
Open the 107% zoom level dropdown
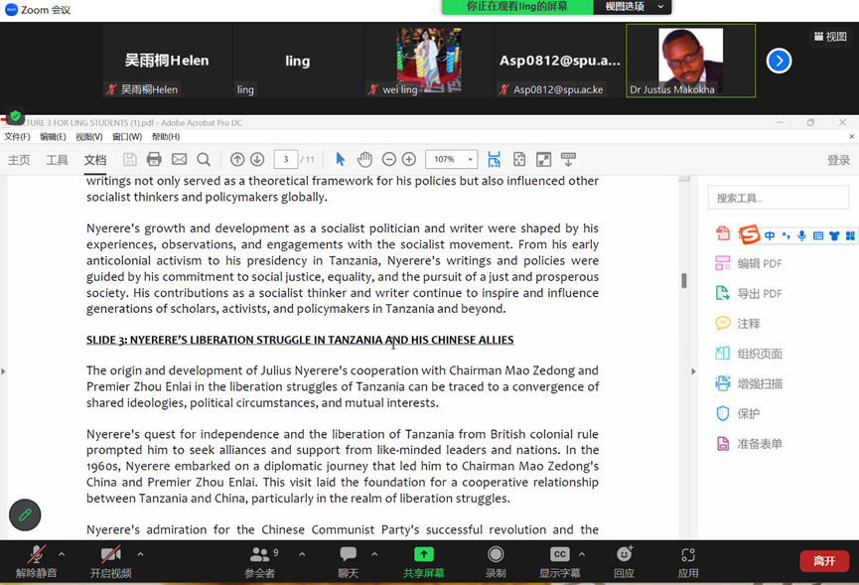tap(452, 159)
